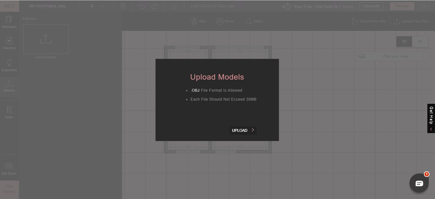435x199 pixels.
Task: Expand the Get Help side tab
Action: pos(431,118)
